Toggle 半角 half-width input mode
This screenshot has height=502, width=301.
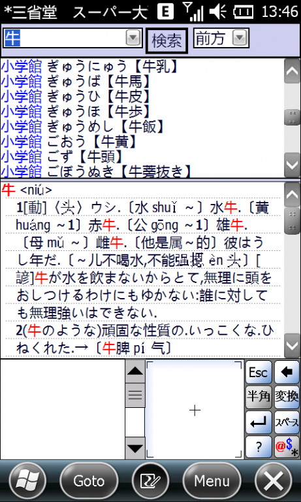point(259,397)
